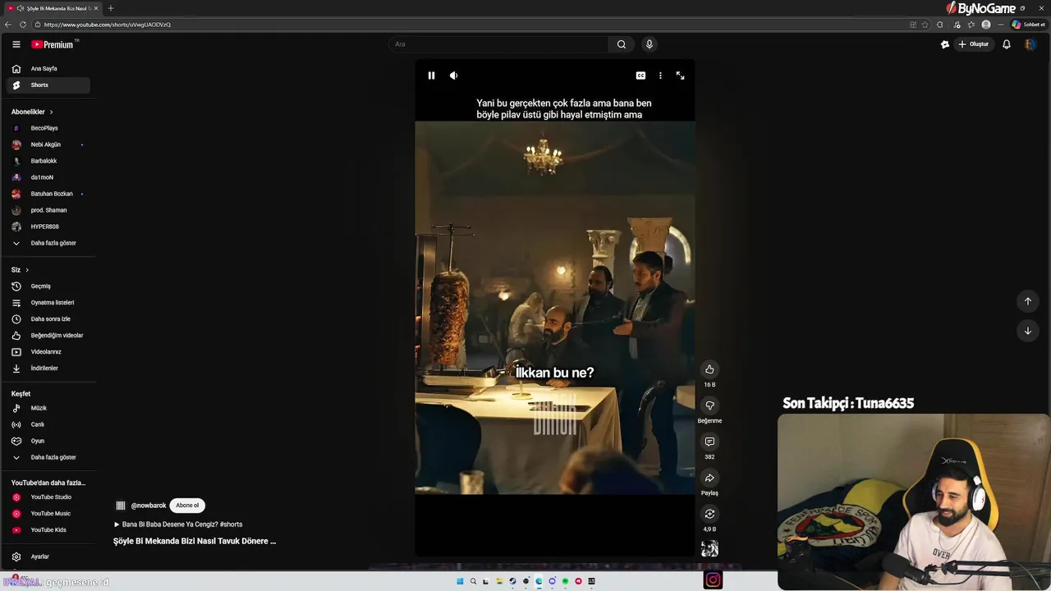Go to YouTube Premium home logo

(53, 44)
